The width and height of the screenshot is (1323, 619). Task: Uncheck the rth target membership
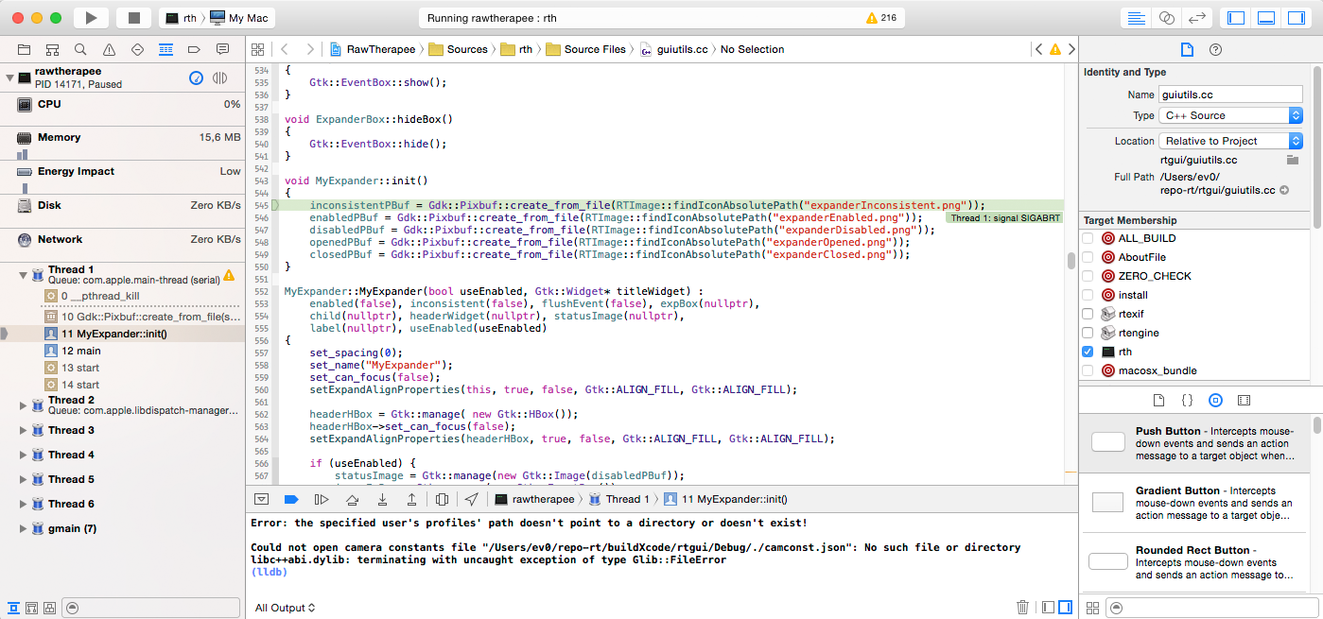coord(1088,352)
